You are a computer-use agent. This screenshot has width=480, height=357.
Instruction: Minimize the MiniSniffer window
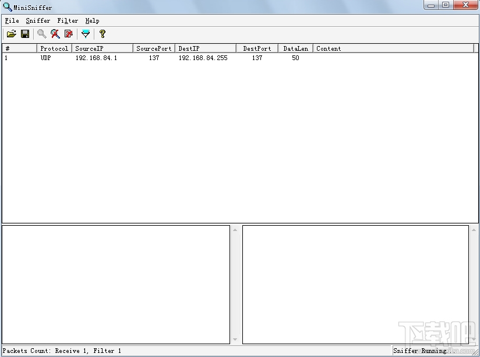coord(431,5)
